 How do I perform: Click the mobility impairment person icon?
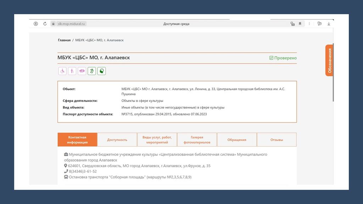(72, 71)
